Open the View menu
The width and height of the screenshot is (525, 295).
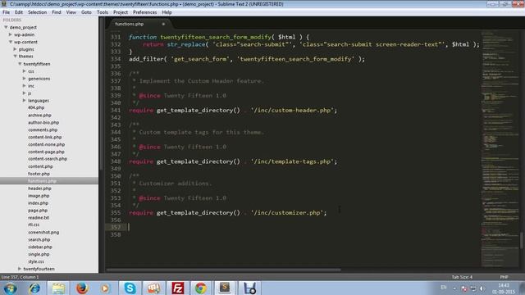click(x=71, y=12)
